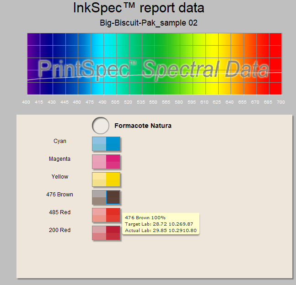The height and width of the screenshot is (285, 296).
Task: Click the Actual Lab line in tooltip
Action: tap(161, 230)
